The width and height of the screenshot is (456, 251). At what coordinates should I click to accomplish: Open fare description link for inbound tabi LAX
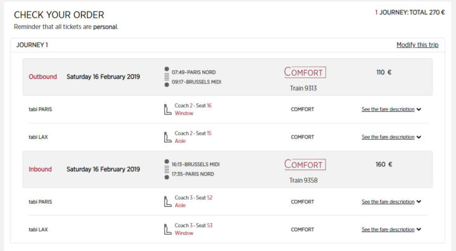tap(388, 230)
